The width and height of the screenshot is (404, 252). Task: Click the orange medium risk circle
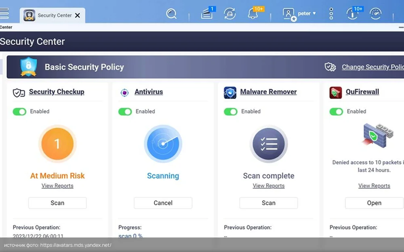point(57,144)
